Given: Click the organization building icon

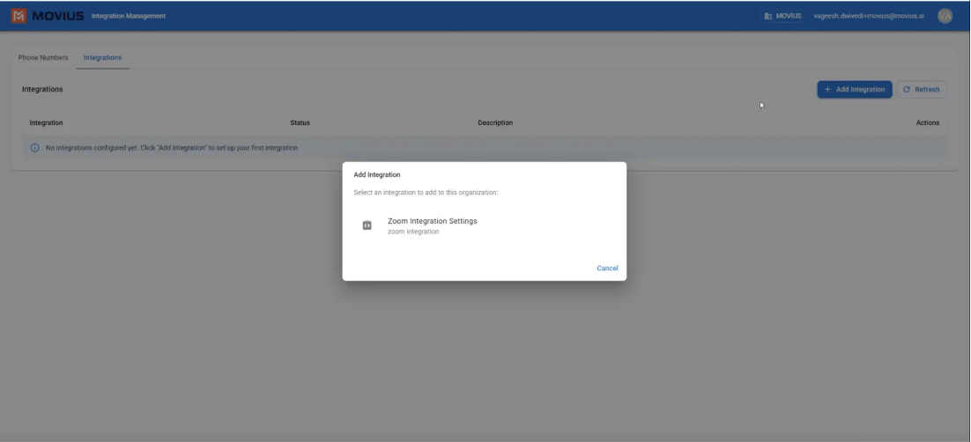Looking at the screenshot, I should (x=767, y=16).
